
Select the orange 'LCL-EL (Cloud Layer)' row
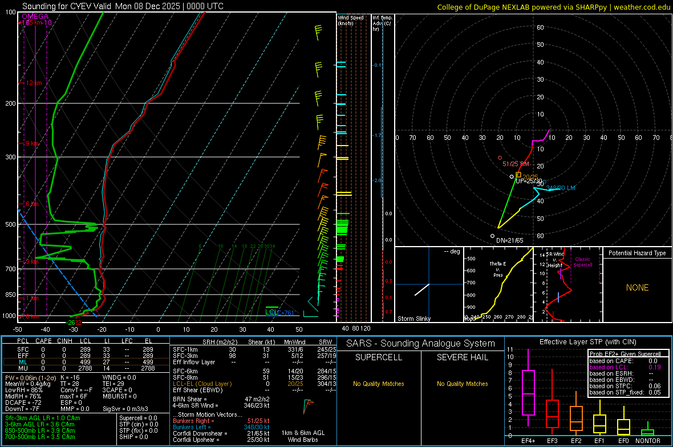[254, 384]
